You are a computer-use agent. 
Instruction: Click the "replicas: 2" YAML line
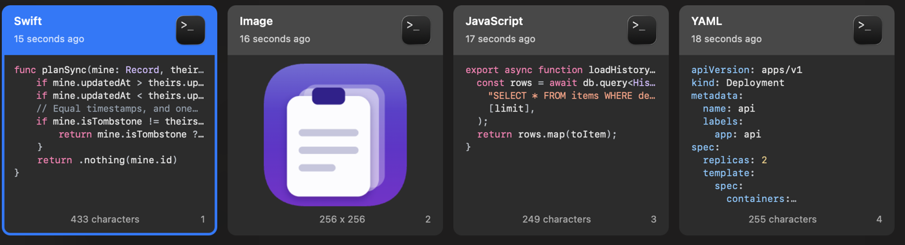point(735,160)
